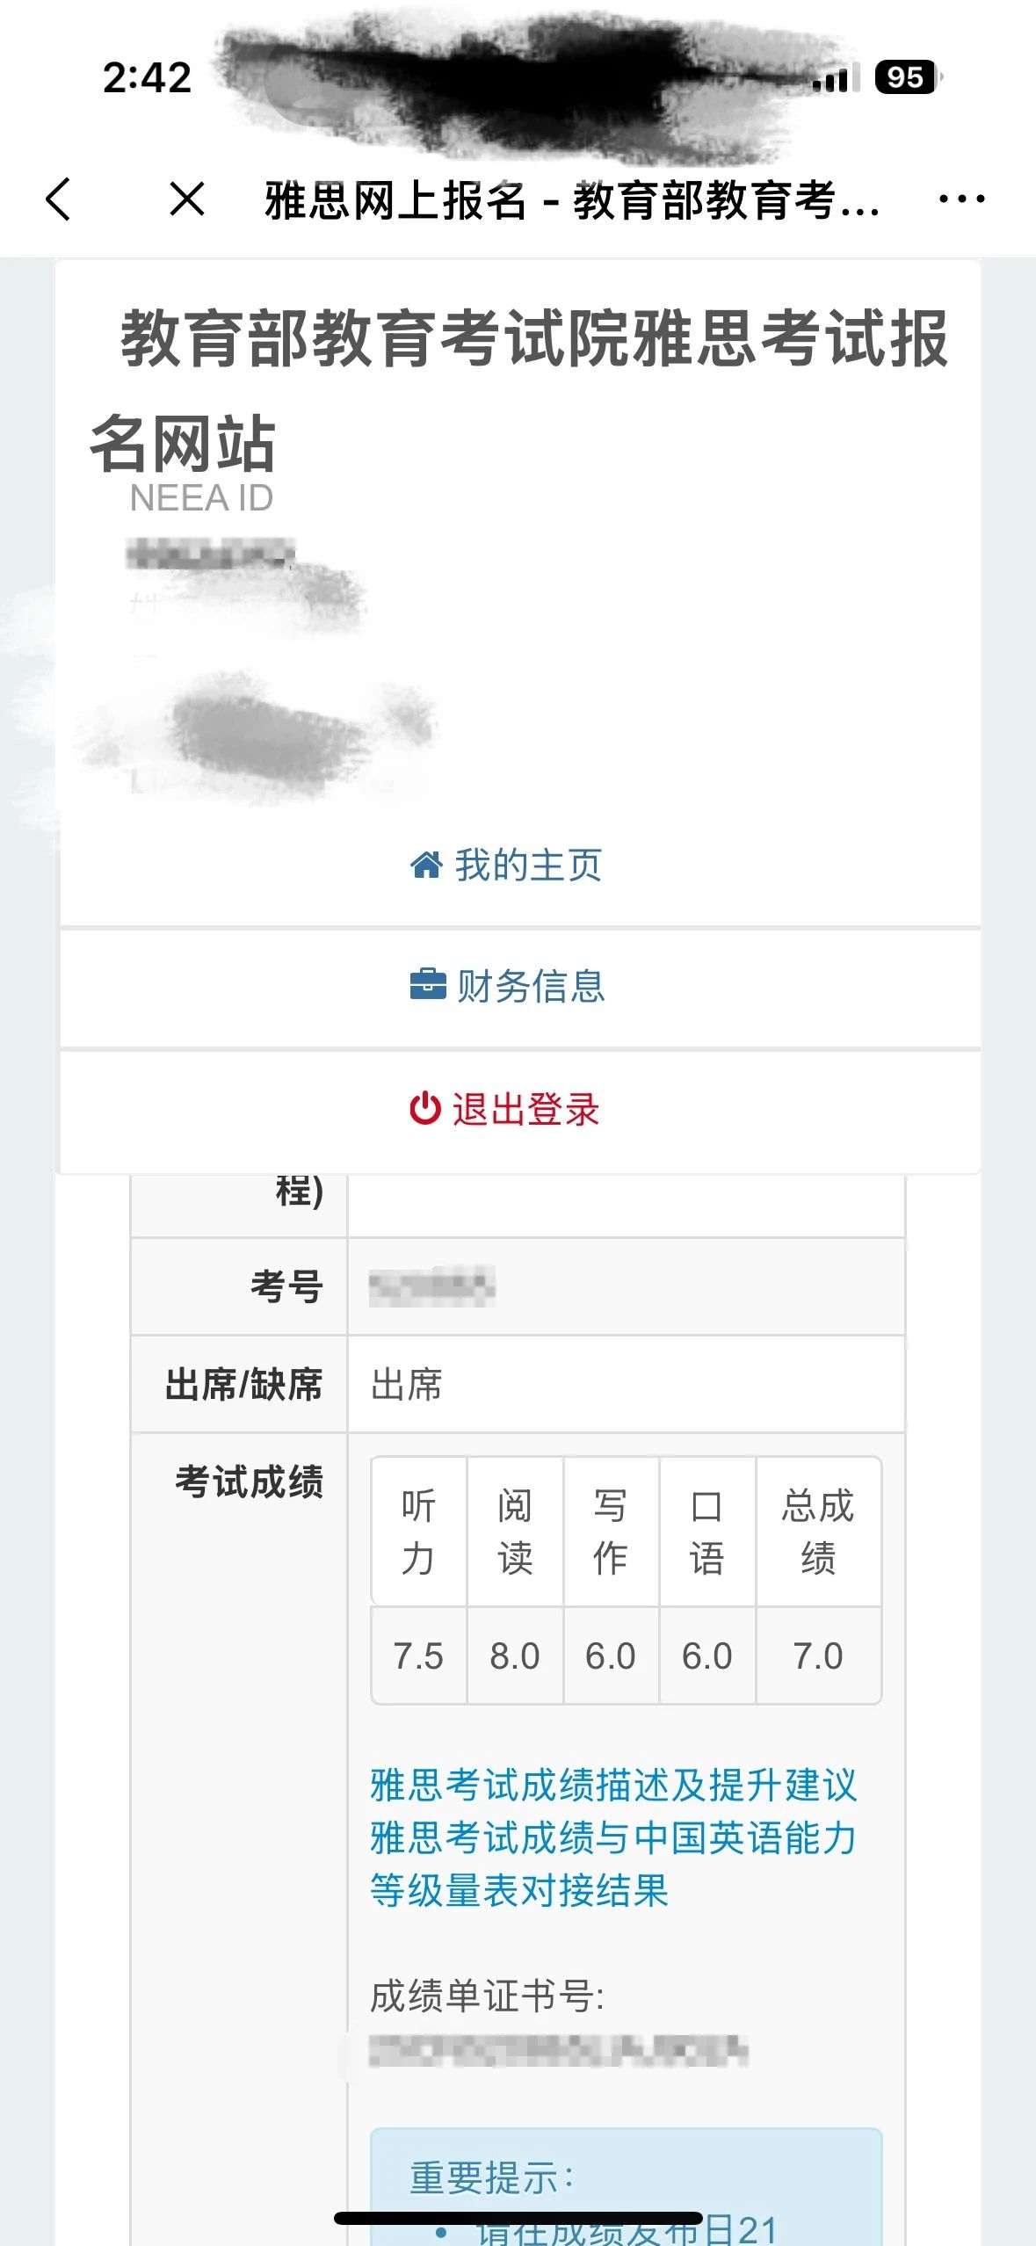Screen dimensions: 1036x2246
Task: Tap the page title 雅思网上报名
Action: coord(395,200)
